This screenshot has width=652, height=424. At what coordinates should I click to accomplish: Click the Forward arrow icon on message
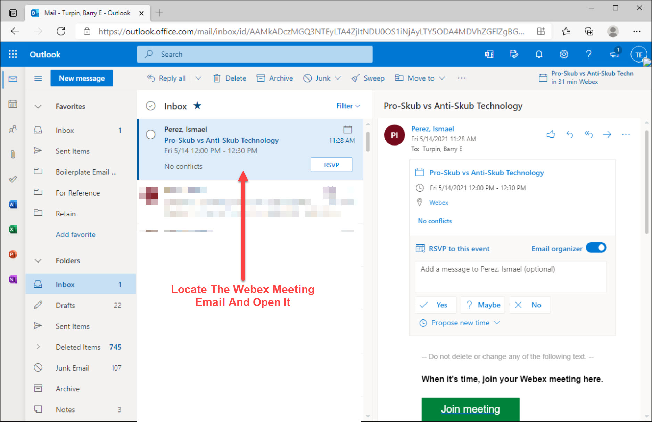[x=607, y=134]
